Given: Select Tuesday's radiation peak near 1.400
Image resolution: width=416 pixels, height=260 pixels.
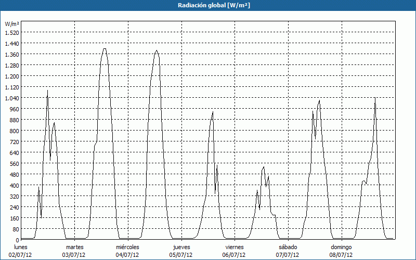Looking at the screenshot, I should click(105, 49).
